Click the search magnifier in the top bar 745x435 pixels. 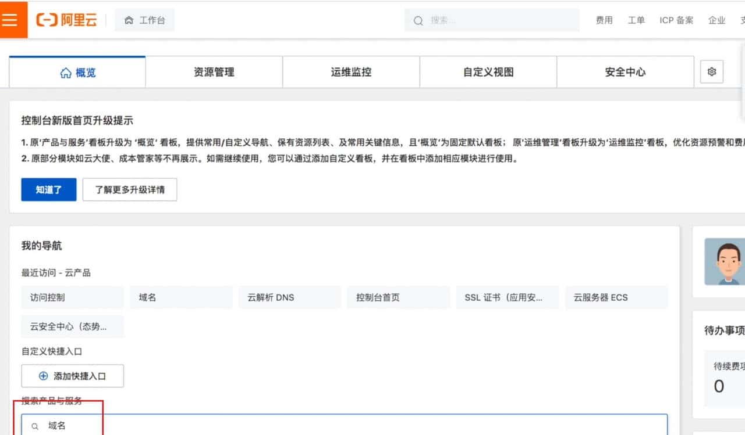click(418, 20)
